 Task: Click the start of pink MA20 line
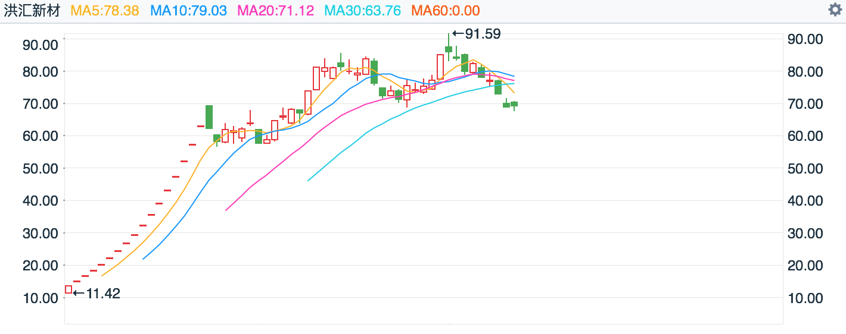coord(226,210)
